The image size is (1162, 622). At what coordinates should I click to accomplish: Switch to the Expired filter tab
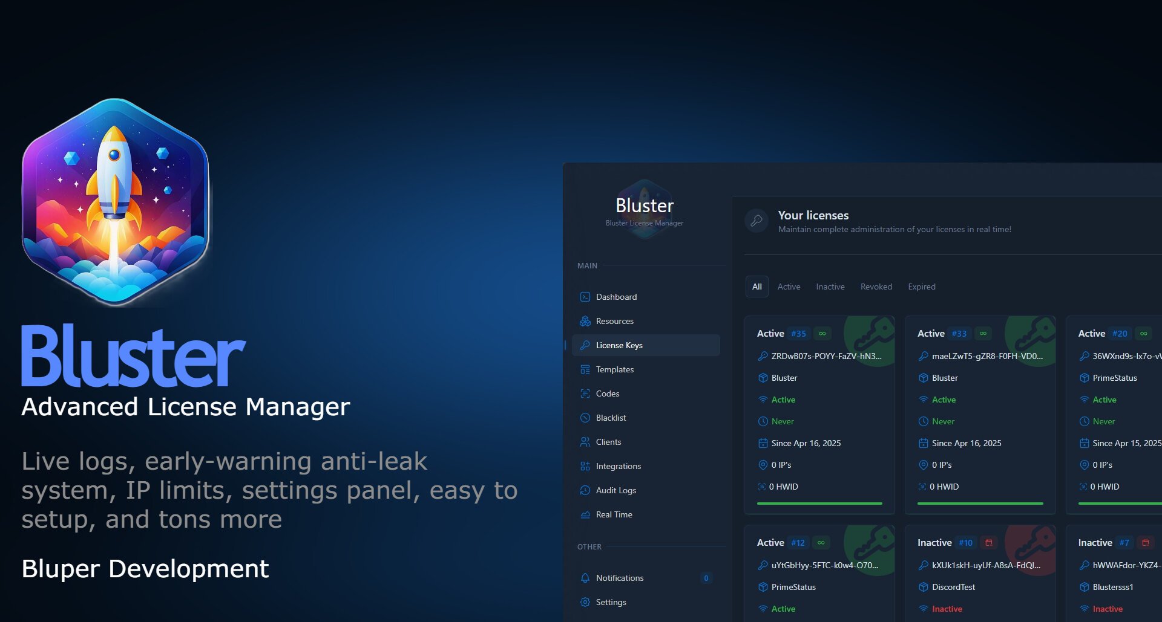pos(921,287)
